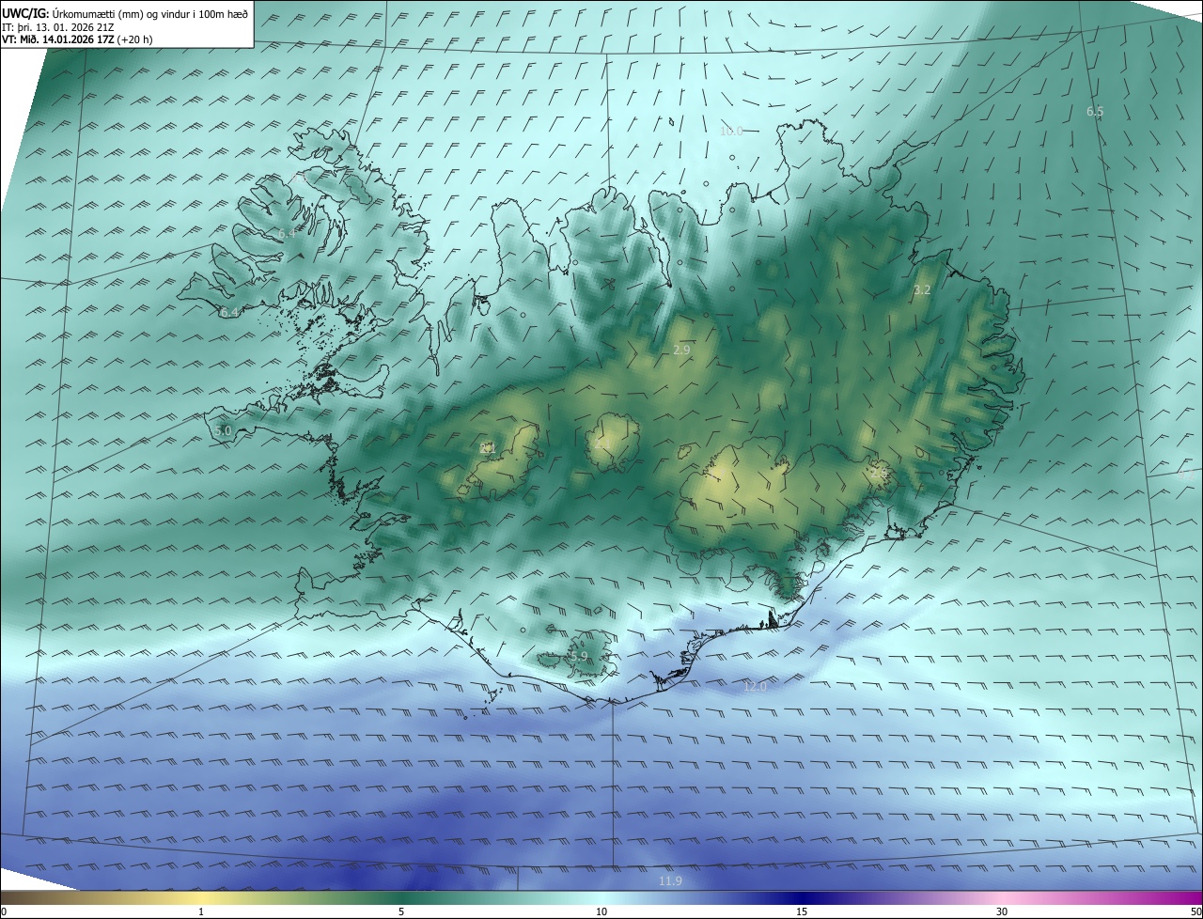Click the '11.9' value label on the map

670,880
